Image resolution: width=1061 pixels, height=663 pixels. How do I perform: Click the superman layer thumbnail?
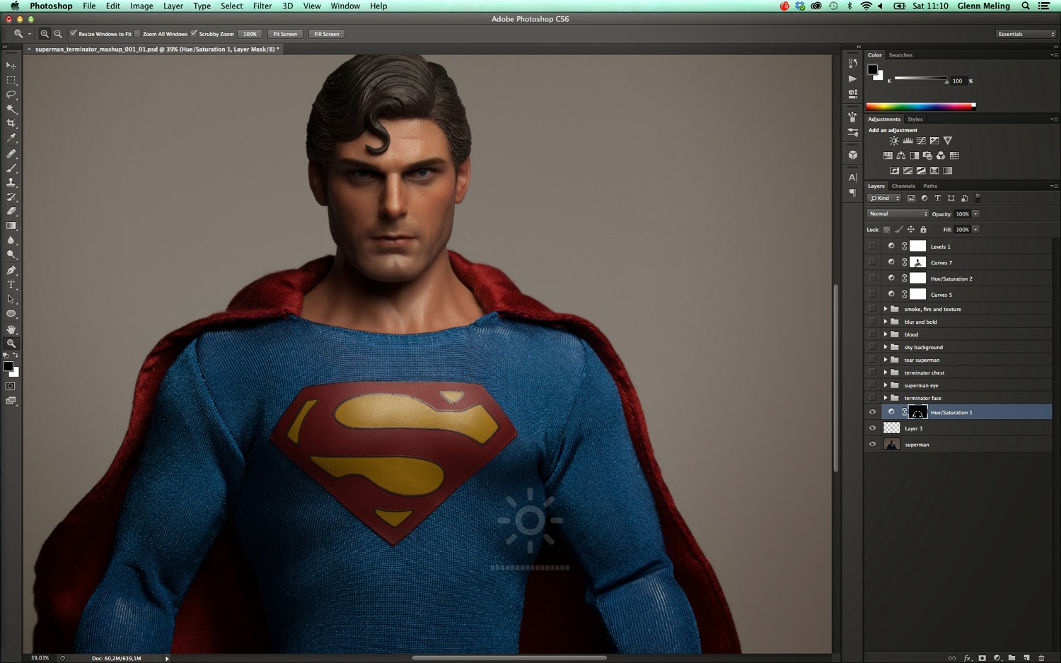pos(892,445)
